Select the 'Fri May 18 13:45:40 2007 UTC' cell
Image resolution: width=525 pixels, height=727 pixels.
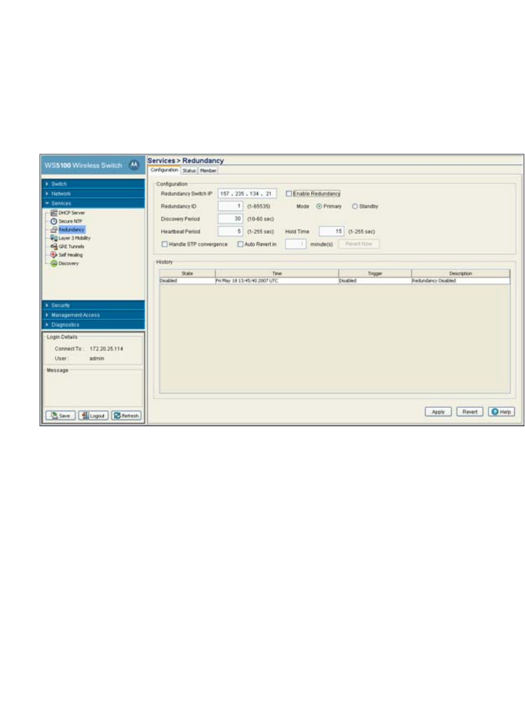[277, 280]
